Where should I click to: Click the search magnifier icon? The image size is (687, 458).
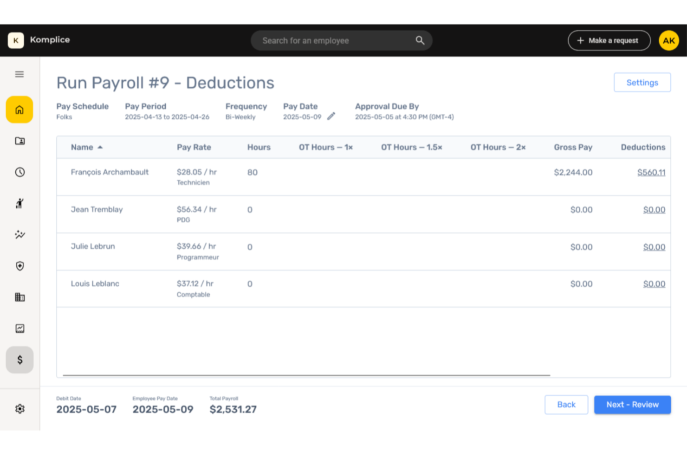[x=420, y=40]
